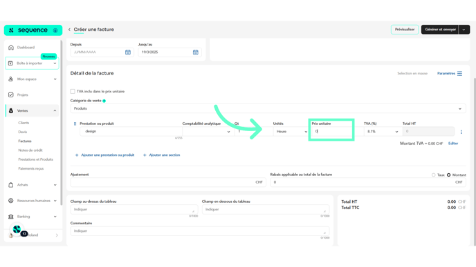The height and width of the screenshot is (267, 476).
Task: Click the back arrow beside Créer une facture
Action: [69, 30]
